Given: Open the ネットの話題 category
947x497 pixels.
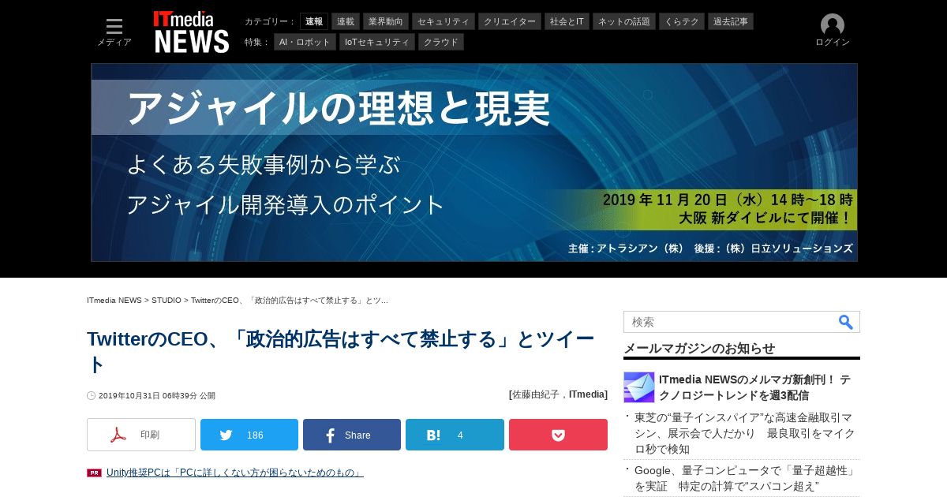Looking at the screenshot, I should click(624, 21).
